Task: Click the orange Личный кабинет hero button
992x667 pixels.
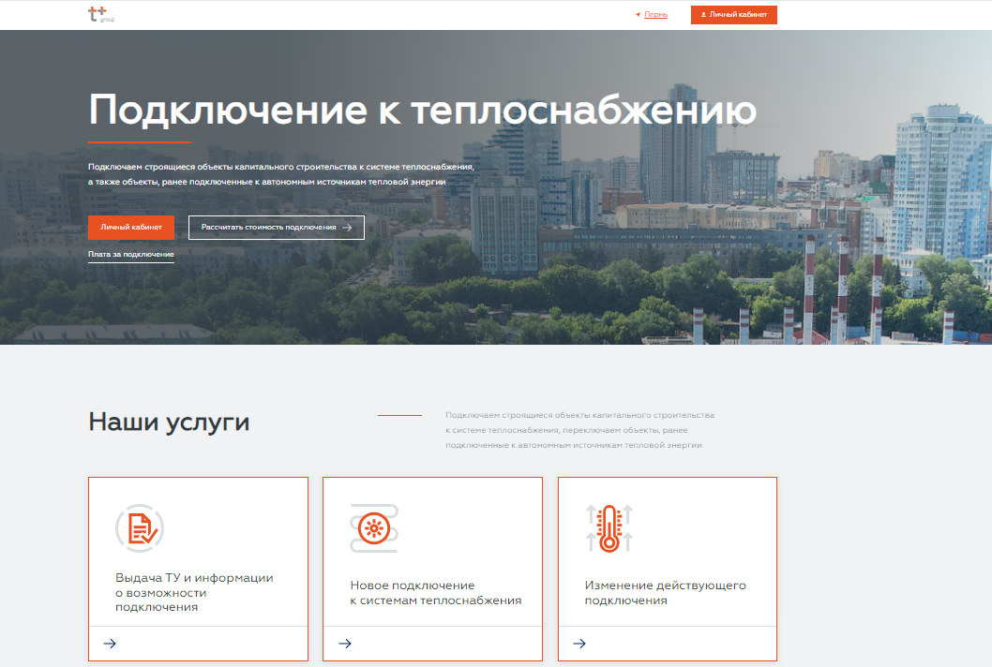Action: click(x=130, y=227)
